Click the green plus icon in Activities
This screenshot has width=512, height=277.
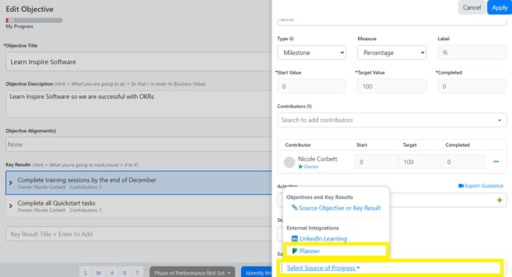pyautogui.click(x=499, y=200)
